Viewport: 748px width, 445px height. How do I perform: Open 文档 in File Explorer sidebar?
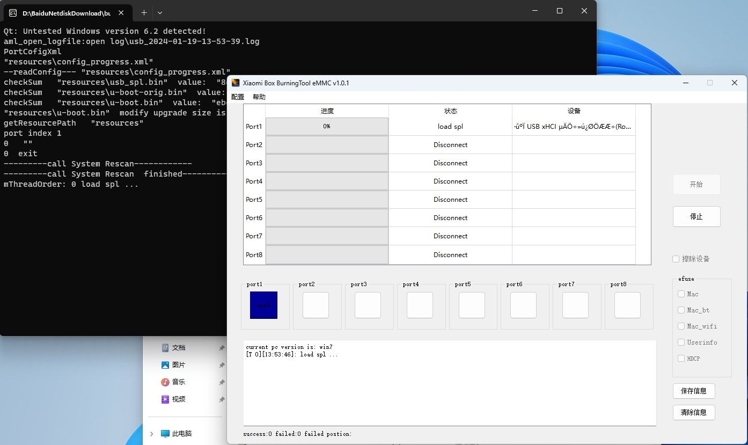pyautogui.click(x=179, y=348)
